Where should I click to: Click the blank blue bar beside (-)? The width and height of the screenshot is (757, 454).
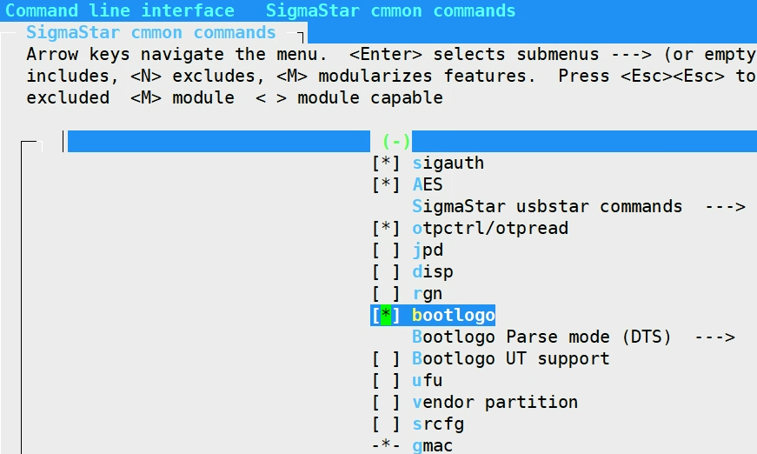click(x=219, y=142)
